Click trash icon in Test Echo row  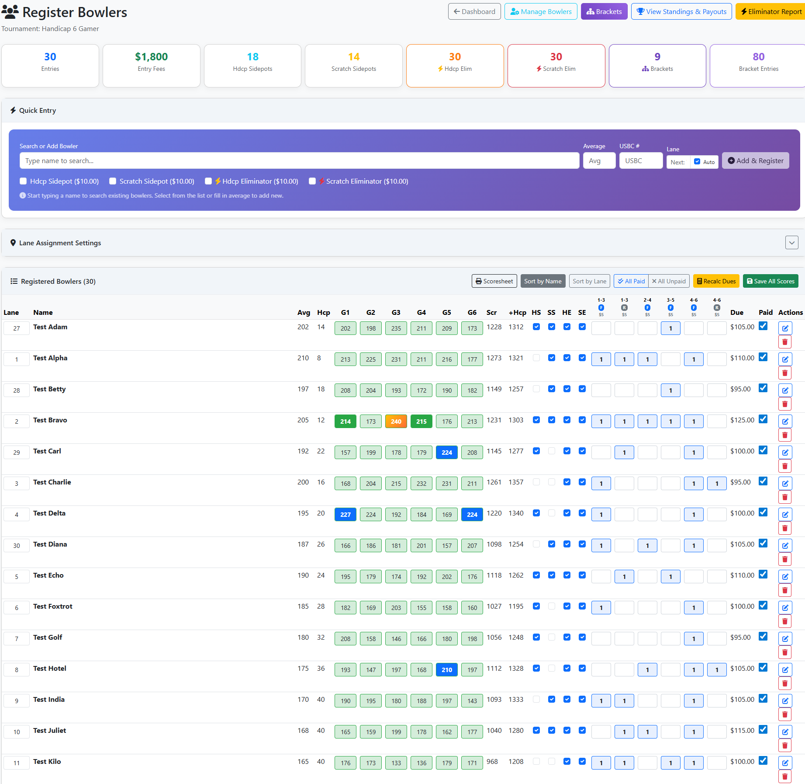coord(785,590)
